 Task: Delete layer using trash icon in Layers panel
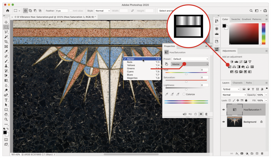click(x=262, y=153)
